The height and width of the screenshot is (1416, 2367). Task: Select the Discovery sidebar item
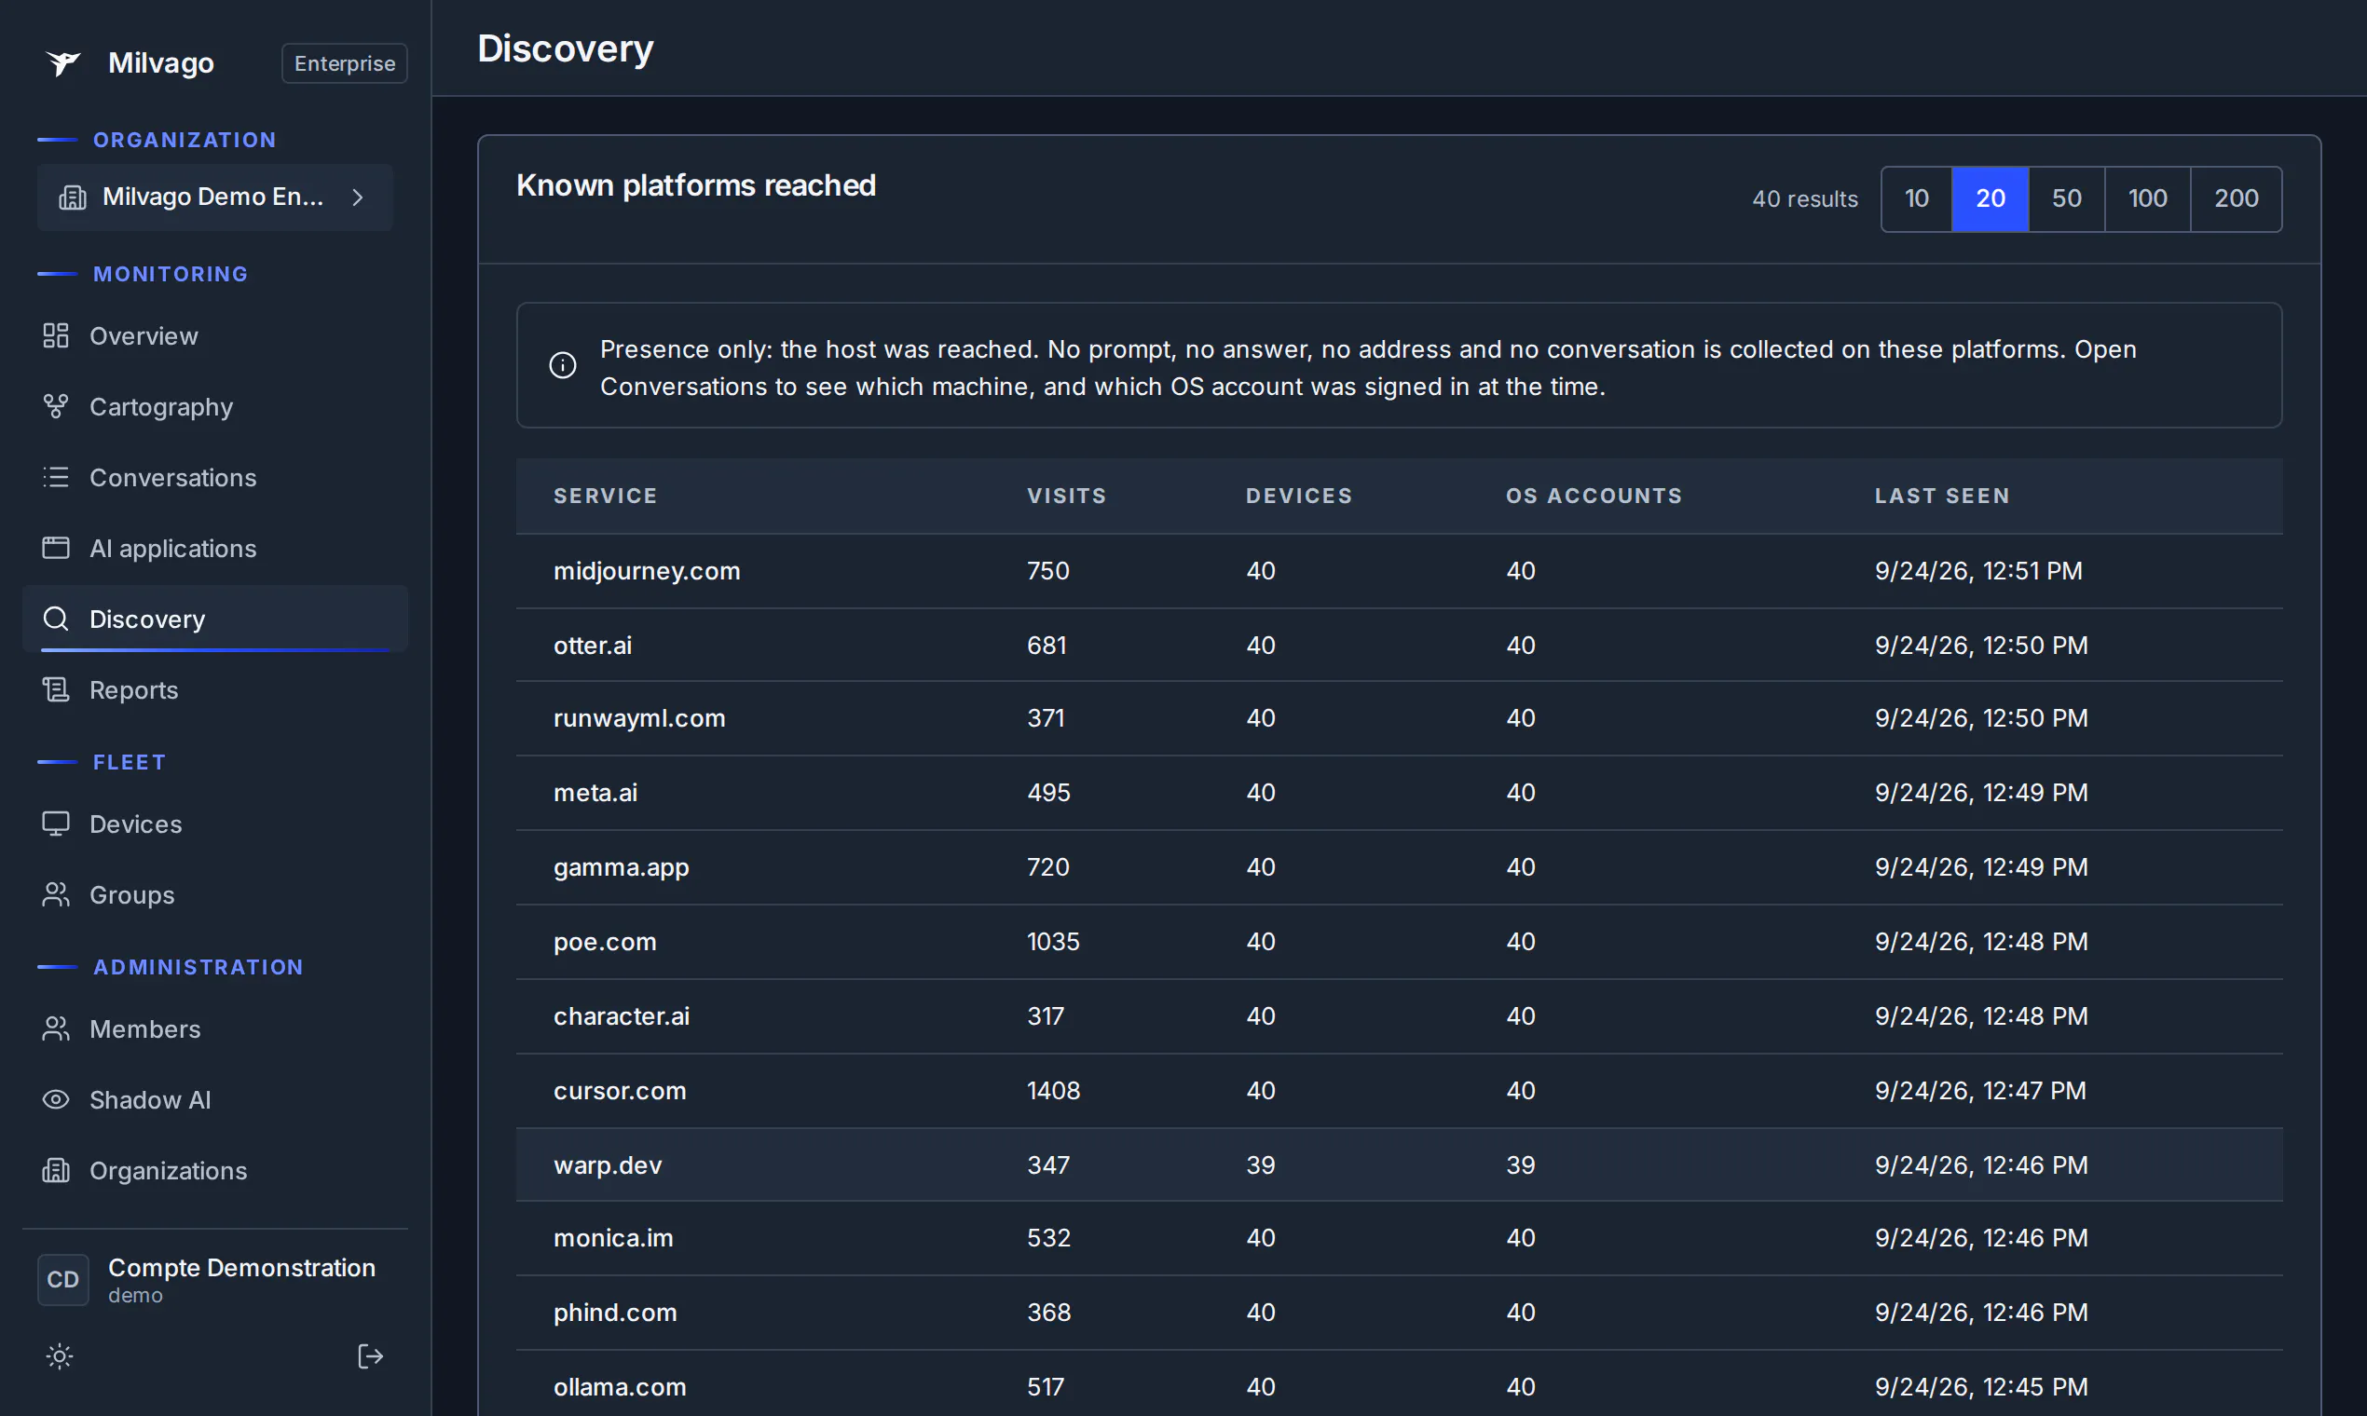[x=214, y=619]
